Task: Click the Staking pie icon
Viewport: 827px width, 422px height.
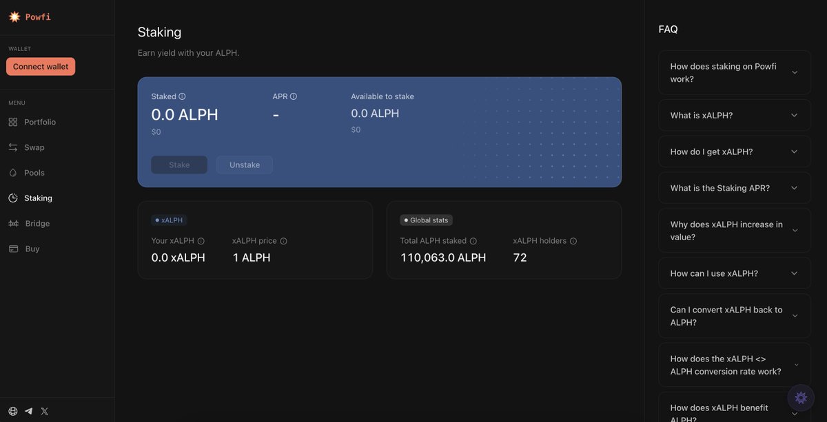Action: click(x=13, y=198)
